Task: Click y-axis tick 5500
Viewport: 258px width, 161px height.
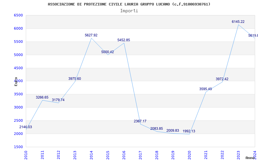Action: (x=18, y=42)
